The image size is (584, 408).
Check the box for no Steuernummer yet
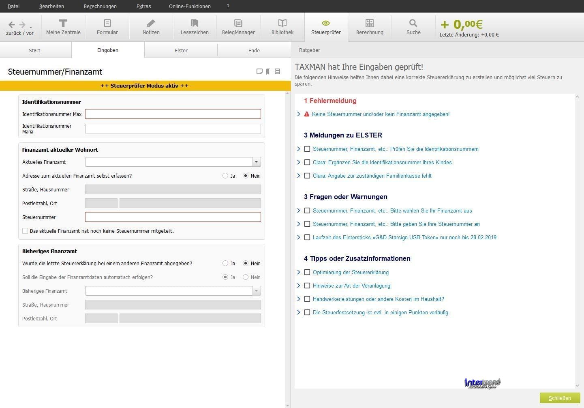(25, 231)
